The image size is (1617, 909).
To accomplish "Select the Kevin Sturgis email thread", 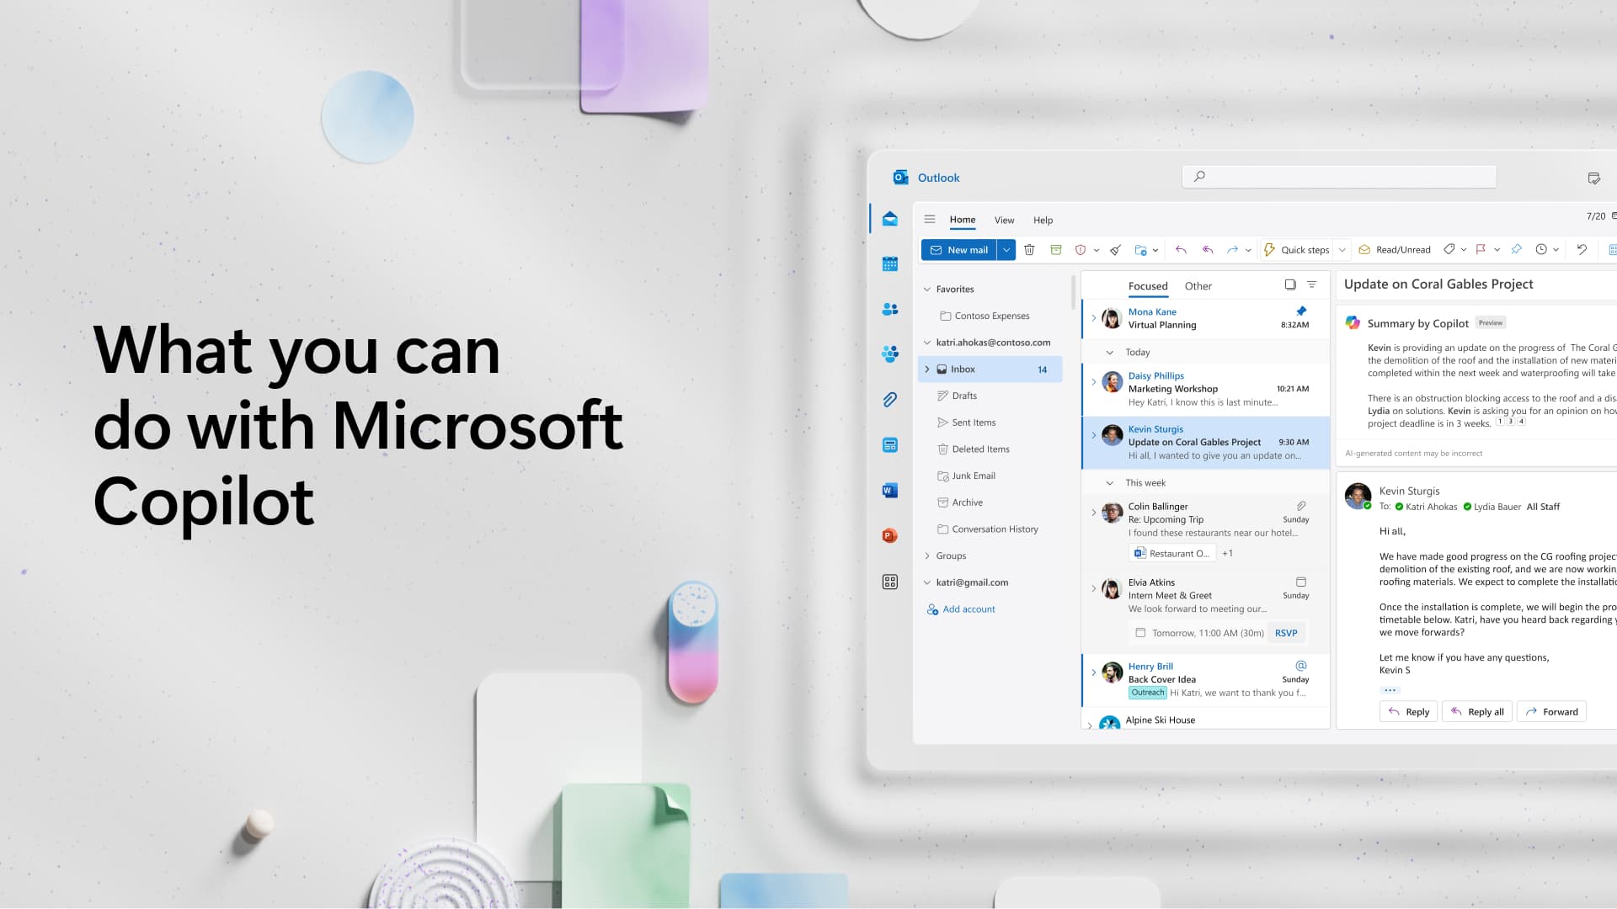I will click(x=1205, y=442).
